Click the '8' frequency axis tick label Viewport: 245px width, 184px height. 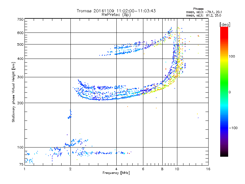[x=162, y=169]
